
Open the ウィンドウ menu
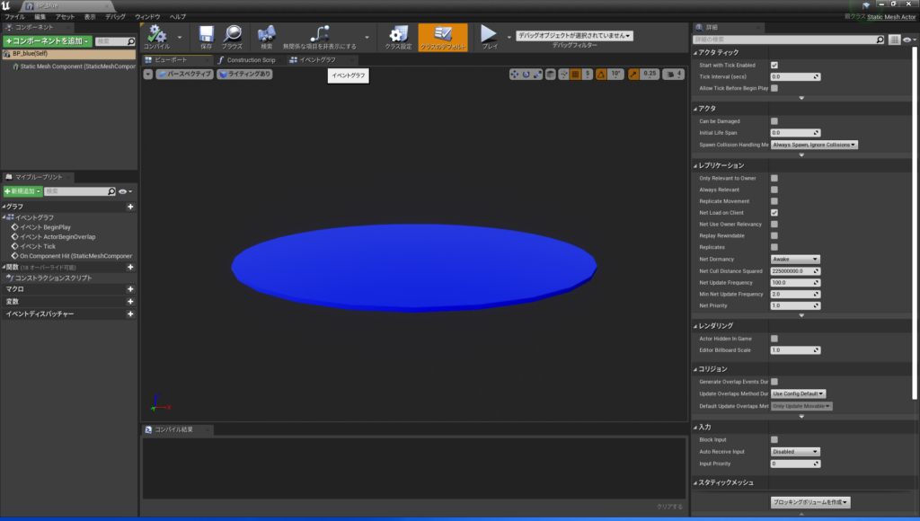click(x=147, y=17)
